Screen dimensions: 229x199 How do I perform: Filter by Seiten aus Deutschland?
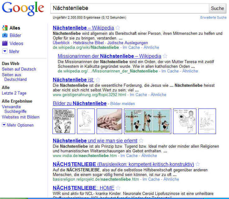pyautogui.click(x=14, y=77)
